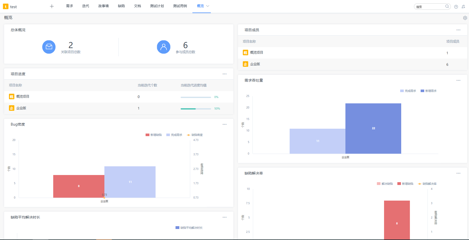
Task: Click light blue bar 11 in Bug密度
Action: tap(130, 182)
